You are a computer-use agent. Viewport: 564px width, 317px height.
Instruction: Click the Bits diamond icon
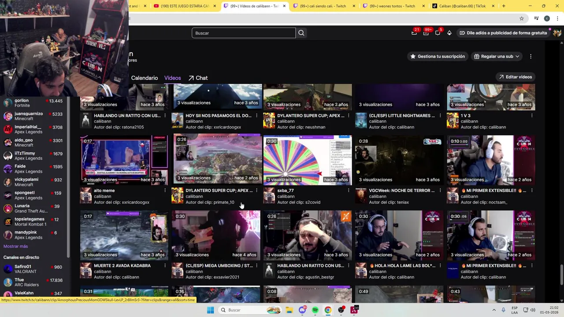pos(449,33)
